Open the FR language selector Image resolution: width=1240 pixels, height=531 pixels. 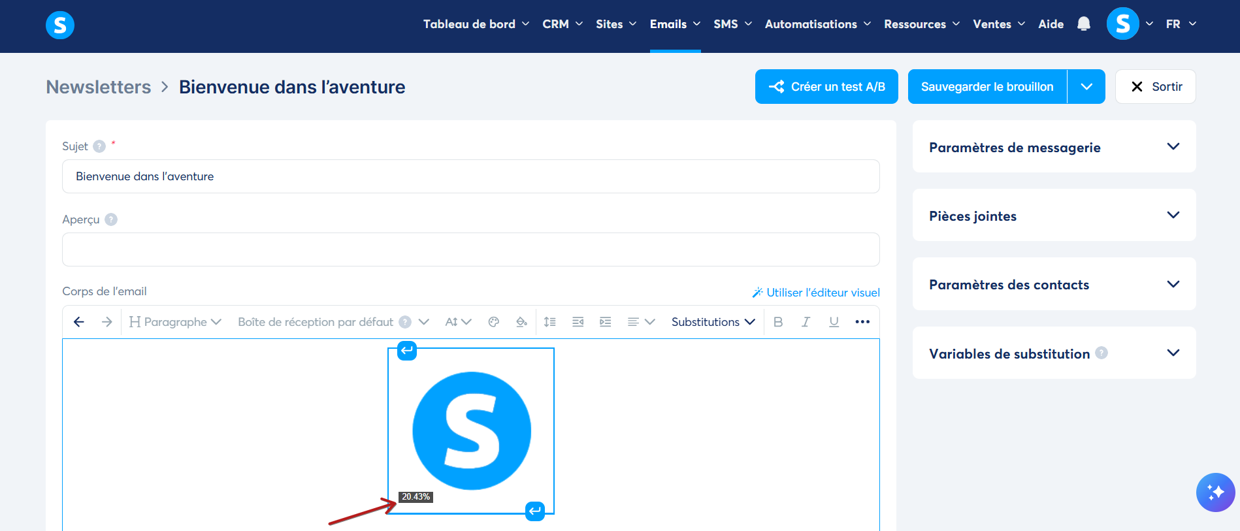point(1181,24)
